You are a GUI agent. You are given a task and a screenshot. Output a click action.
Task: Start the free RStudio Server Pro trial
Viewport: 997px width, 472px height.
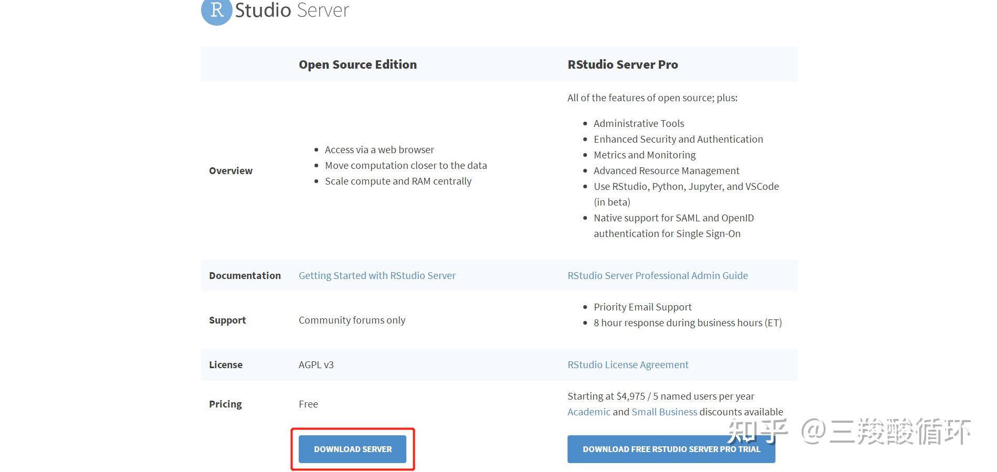click(x=671, y=449)
